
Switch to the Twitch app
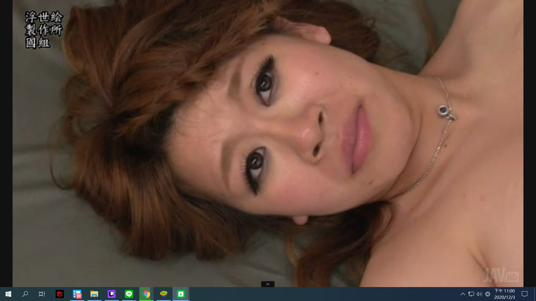(112, 294)
